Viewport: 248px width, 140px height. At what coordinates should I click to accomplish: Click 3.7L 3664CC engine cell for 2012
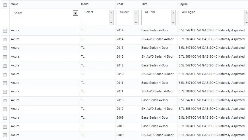(212, 74)
